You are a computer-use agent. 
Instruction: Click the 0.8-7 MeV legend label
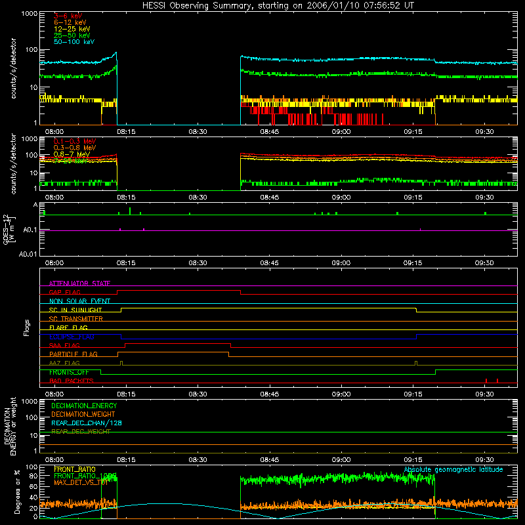click(72, 154)
